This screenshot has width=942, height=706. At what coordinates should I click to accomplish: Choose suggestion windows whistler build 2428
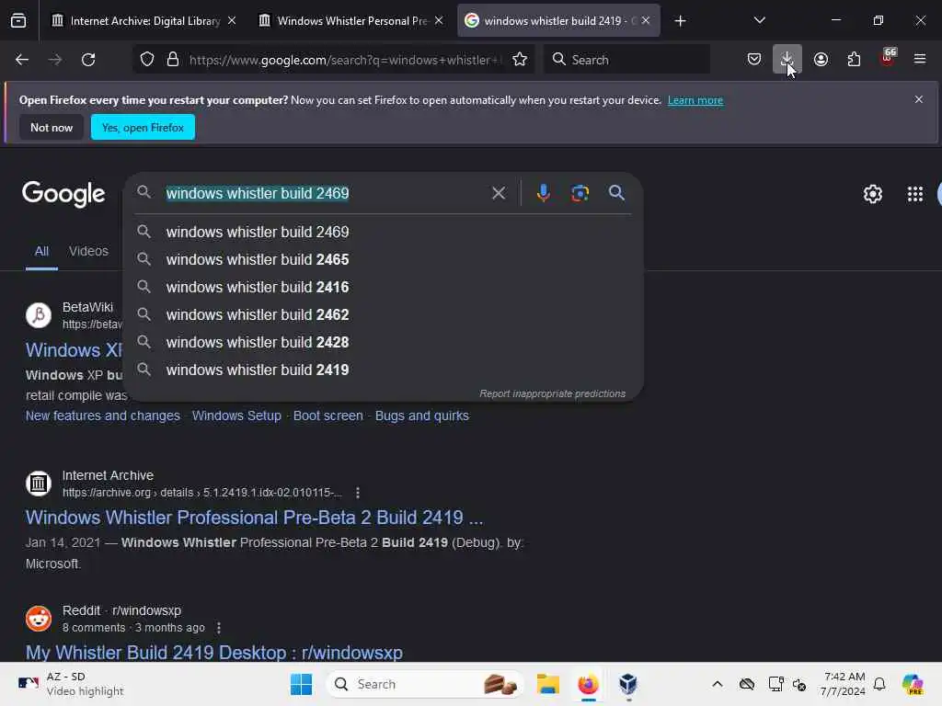tap(383, 342)
